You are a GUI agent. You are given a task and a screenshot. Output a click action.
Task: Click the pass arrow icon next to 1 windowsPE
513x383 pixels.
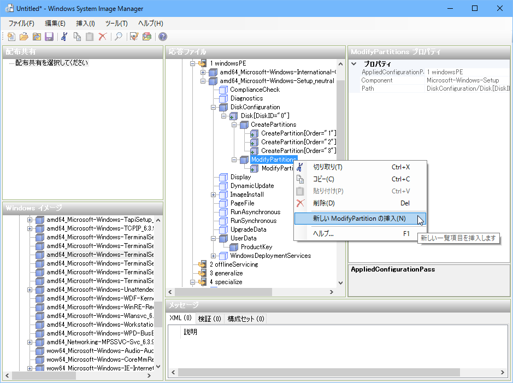pos(203,63)
